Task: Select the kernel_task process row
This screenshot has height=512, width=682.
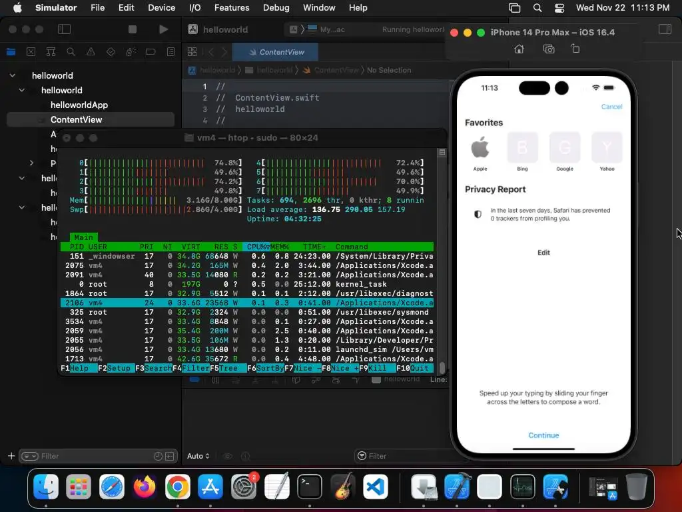Action: click(247, 284)
